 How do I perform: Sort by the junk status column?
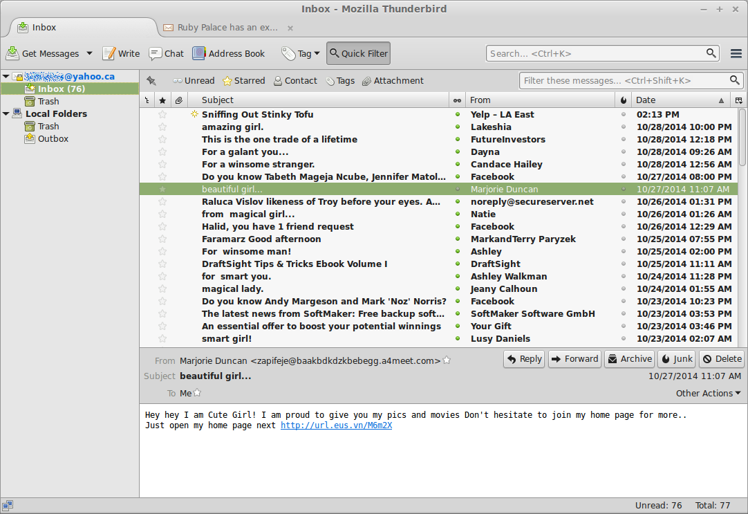point(624,100)
